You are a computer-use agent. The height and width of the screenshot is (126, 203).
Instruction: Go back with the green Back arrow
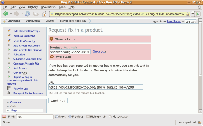click(5, 14)
